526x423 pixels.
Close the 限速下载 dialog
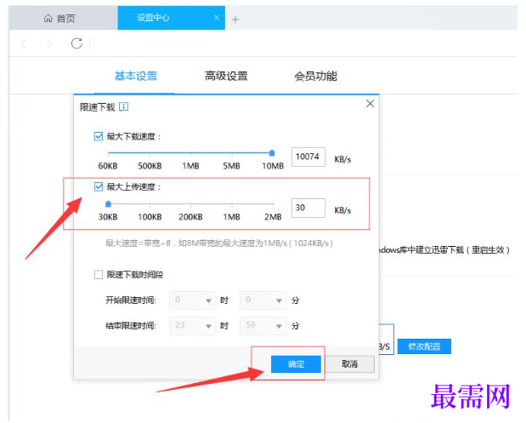[370, 104]
